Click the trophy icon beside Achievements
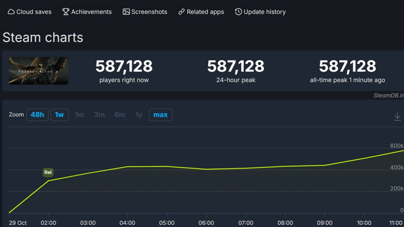Image resolution: width=404 pixels, height=227 pixels. point(66,12)
